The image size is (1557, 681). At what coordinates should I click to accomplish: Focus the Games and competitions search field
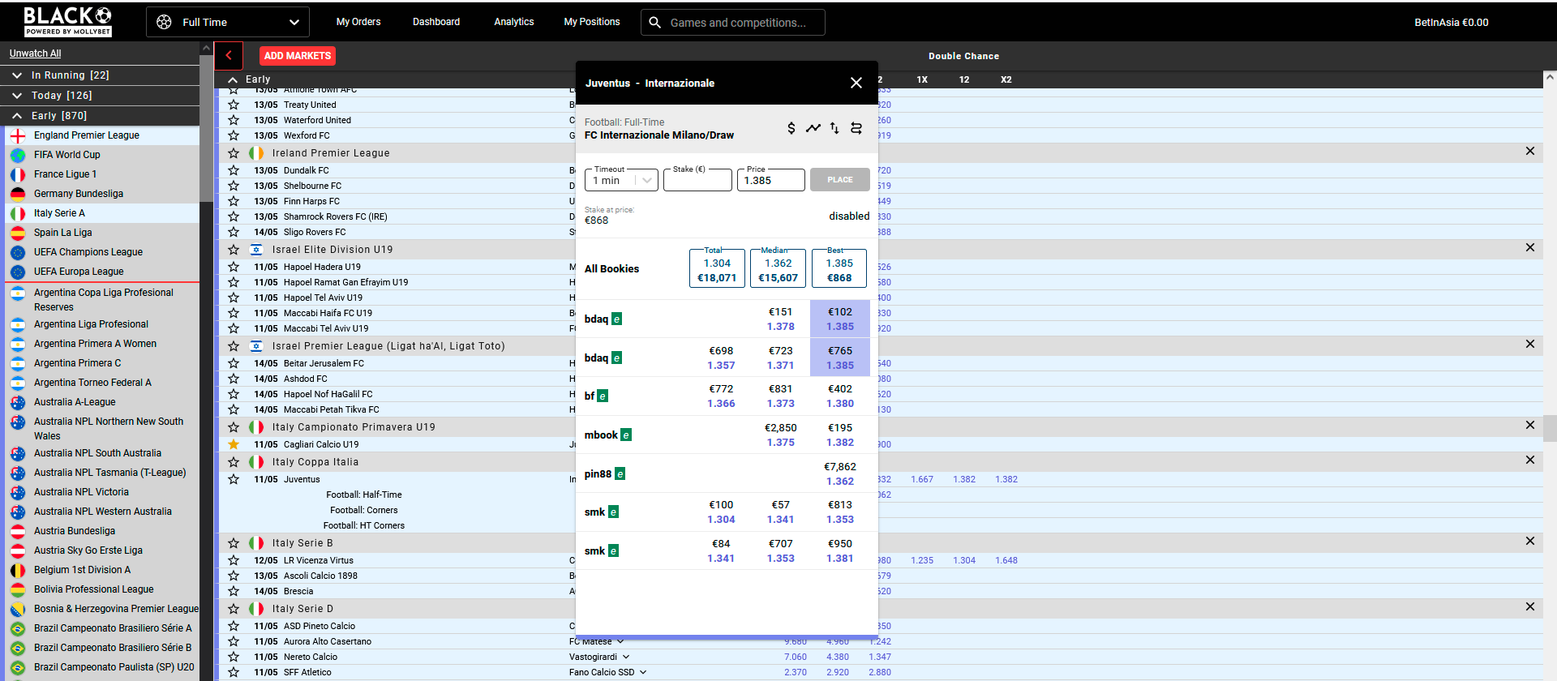(733, 23)
